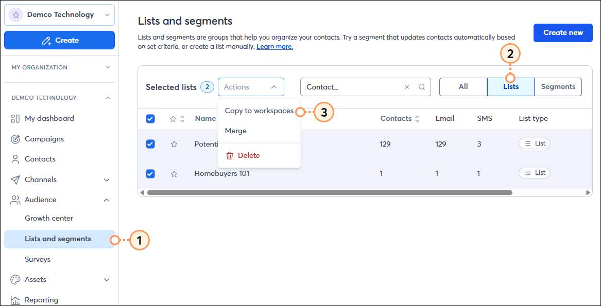Uncheck the Homebuyers 101 checkbox
The height and width of the screenshot is (306, 601).
tap(150, 174)
